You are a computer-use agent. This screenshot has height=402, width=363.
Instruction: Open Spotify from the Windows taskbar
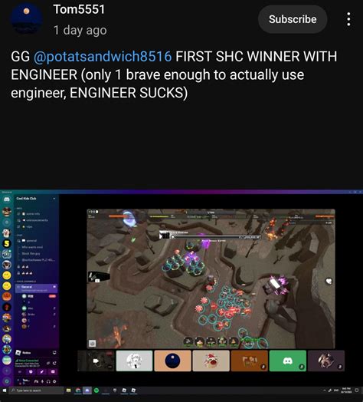tap(96, 390)
